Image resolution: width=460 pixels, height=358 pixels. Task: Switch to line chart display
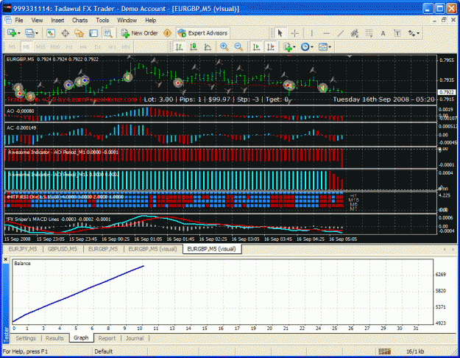(208, 46)
